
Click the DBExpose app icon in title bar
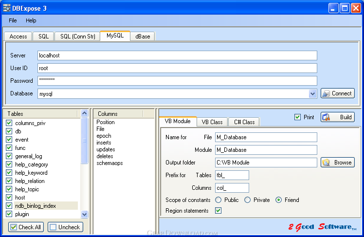[x=7, y=8]
